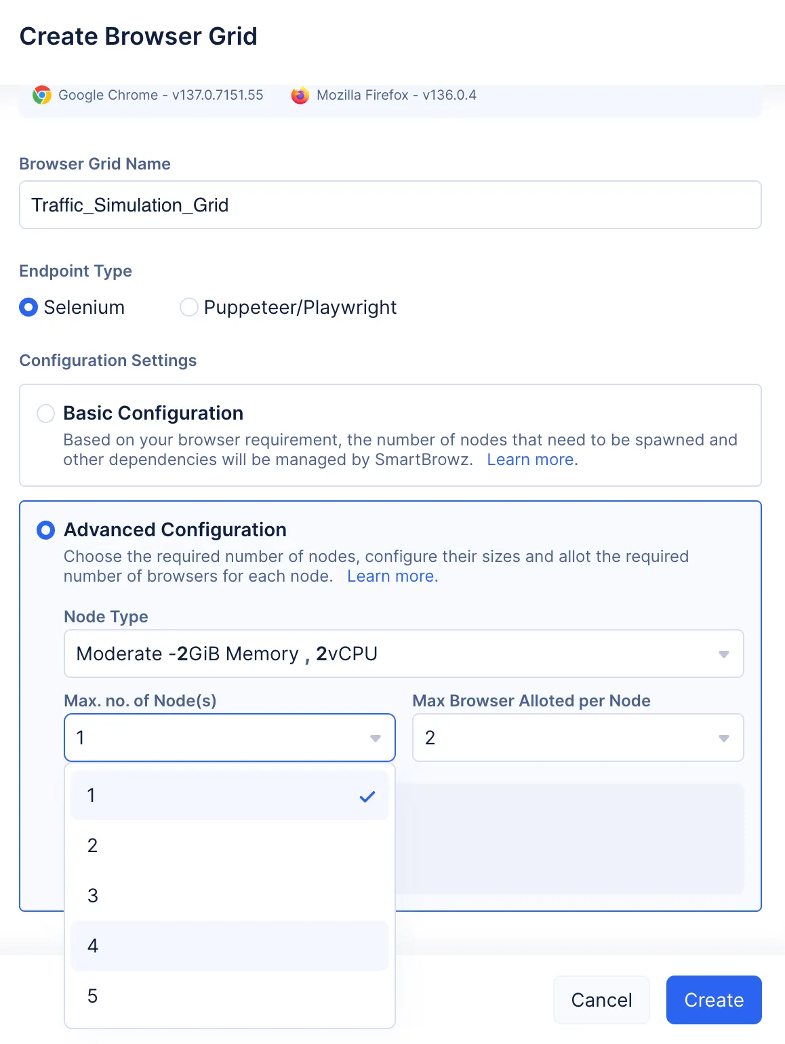Collapse the Max. no. of Node(s) dropdown
Viewport: 785px width, 1044px height.
pyautogui.click(x=229, y=738)
